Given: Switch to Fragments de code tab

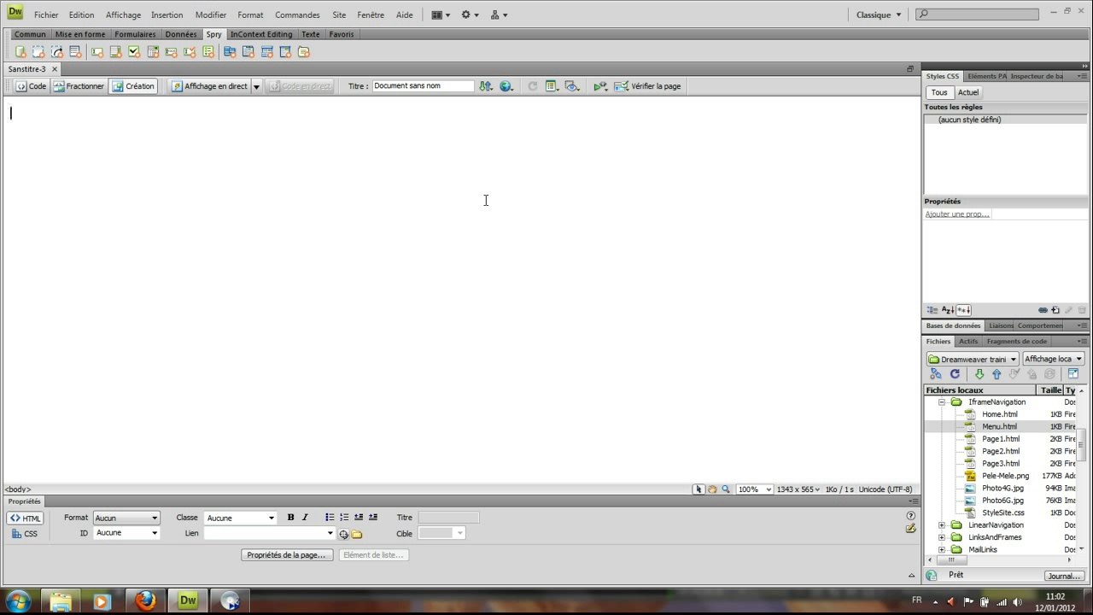Looking at the screenshot, I should tap(1016, 341).
